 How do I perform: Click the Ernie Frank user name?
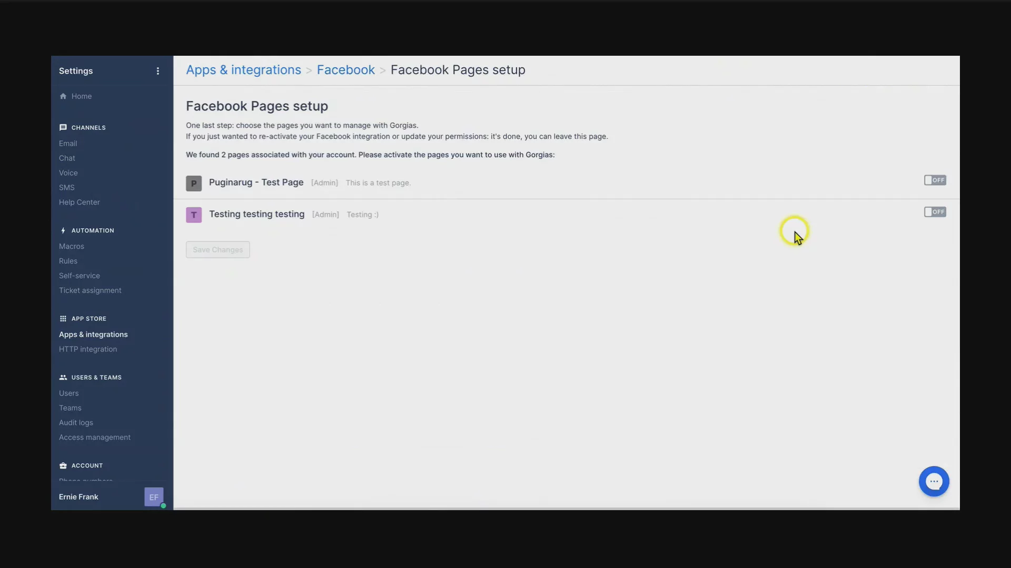click(x=78, y=497)
